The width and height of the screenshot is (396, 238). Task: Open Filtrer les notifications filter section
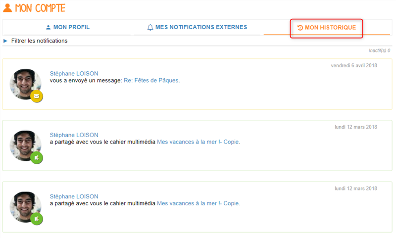pos(39,41)
